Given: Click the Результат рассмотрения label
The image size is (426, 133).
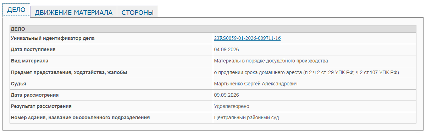Looking at the screenshot, I should (x=42, y=106).
